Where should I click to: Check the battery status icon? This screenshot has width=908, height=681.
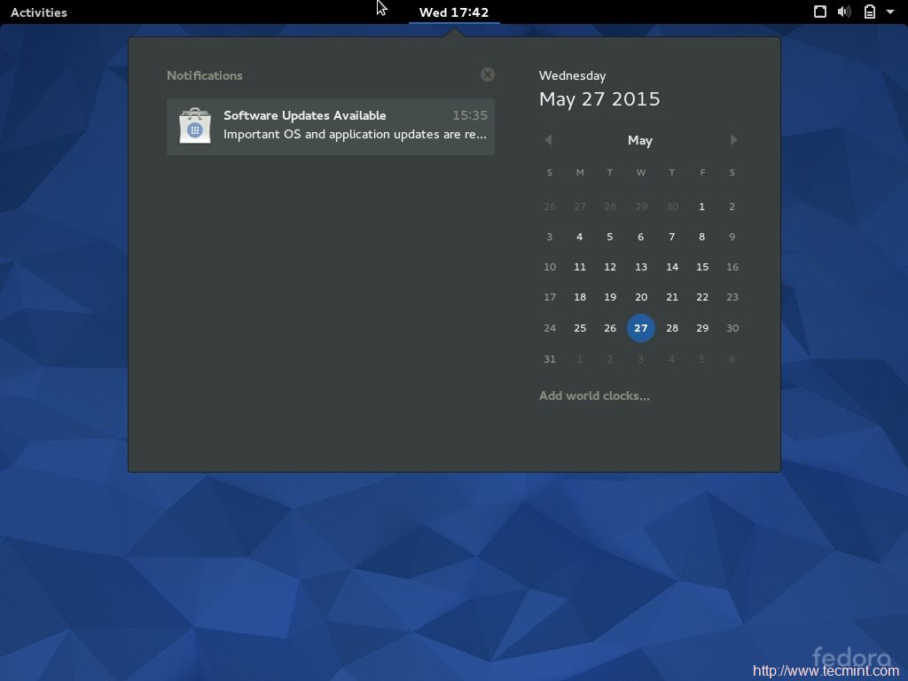pos(870,12)
